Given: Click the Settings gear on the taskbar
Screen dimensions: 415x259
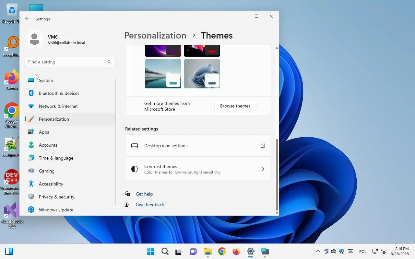Looking at the screenshot, I should point(251,251).
